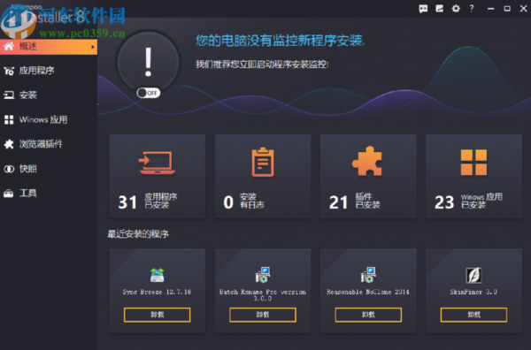Click the home icon beside 概述
Screen dimensions: 531x350
click(9, 46)
